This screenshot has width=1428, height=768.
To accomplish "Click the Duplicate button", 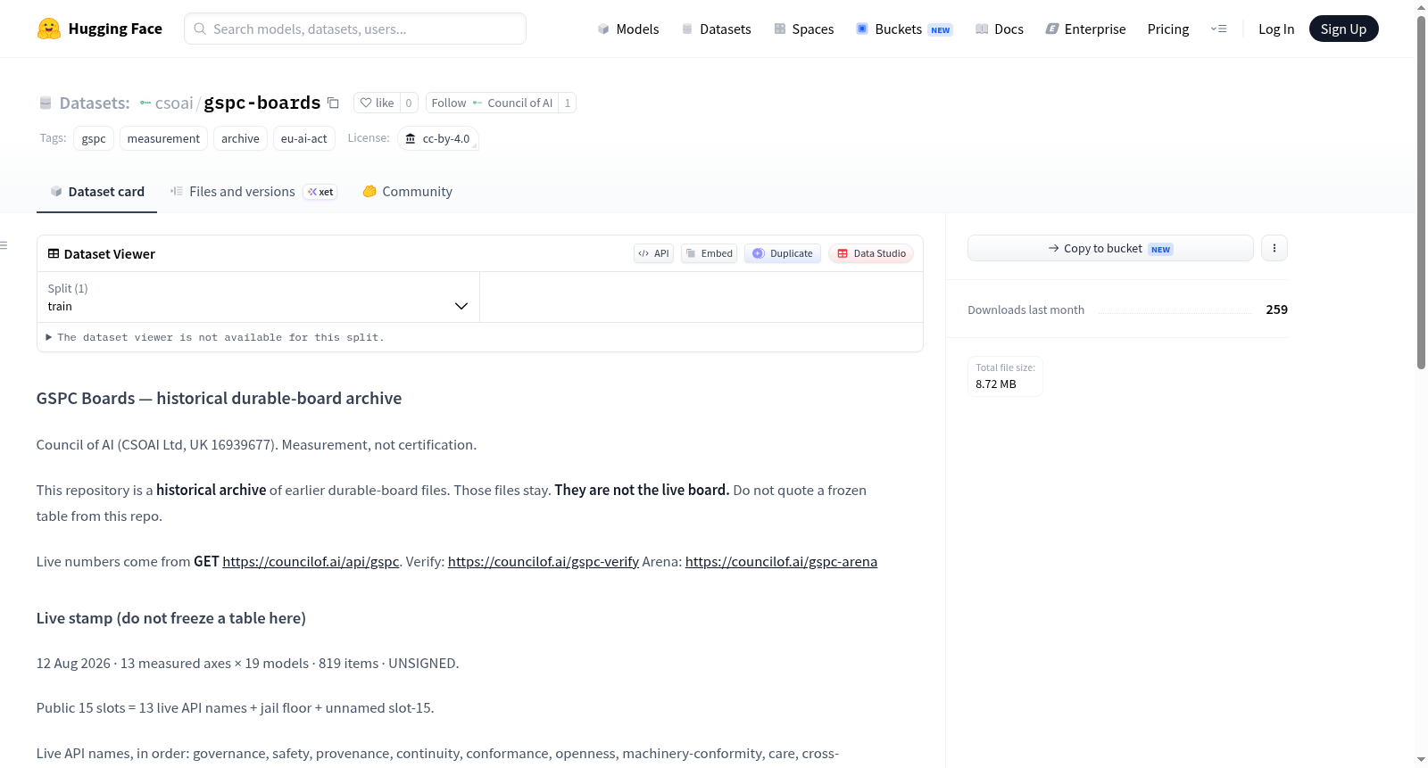I will [783, 253].
